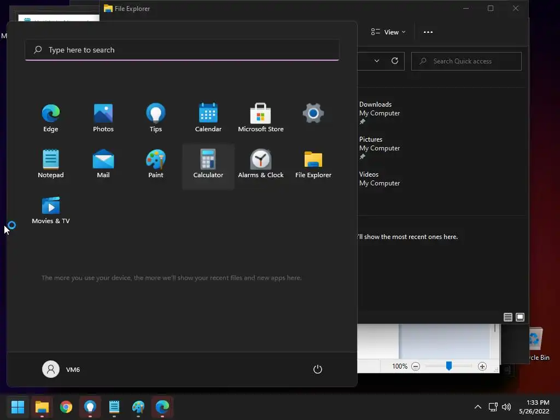Open the Tips app in Start menu
The height and width of the screenshot is (420, 560).
pyautogui.click(x=156, y=118)
